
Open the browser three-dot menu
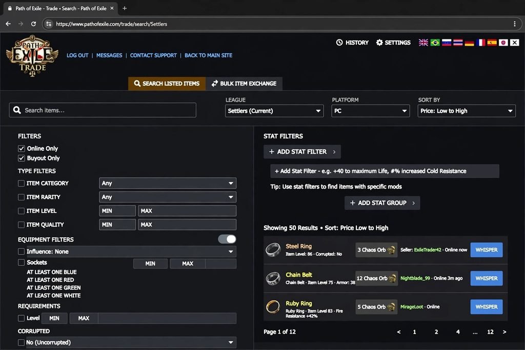(x=514, y=24)
